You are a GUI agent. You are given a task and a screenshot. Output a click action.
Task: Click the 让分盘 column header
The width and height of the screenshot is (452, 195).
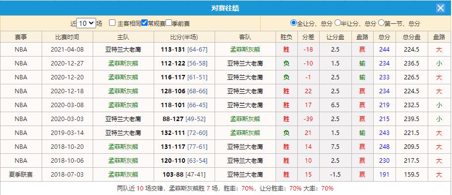click(x=335, y=37)
